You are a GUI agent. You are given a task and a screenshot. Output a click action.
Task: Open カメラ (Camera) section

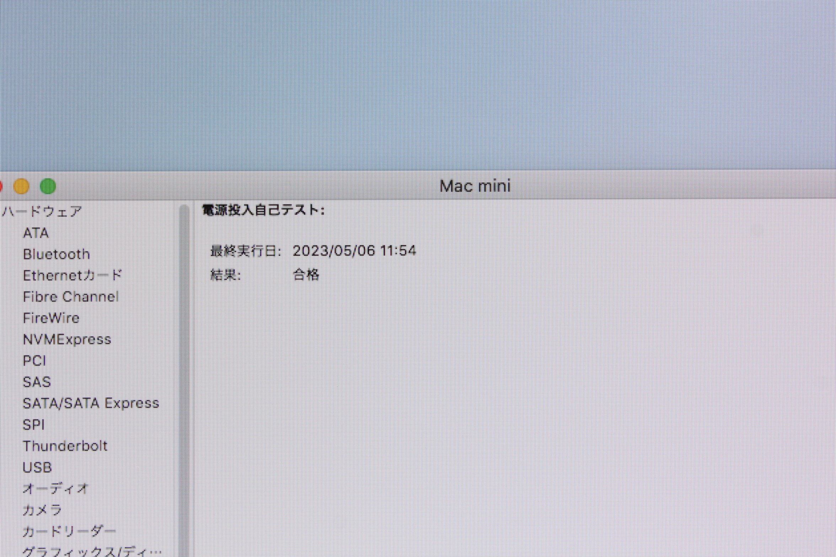pos(42,510)
